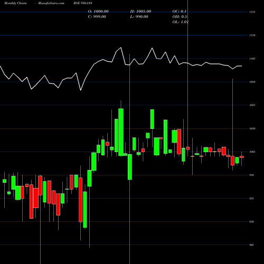The height and width of the screenshot is (264, 264).
Task: Click the last red candlestick on the right
Action: point(242,157)
